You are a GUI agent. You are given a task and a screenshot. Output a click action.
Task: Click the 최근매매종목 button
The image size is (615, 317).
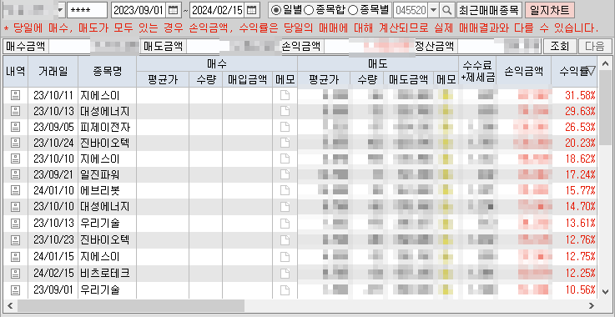[x=490, y=10]
